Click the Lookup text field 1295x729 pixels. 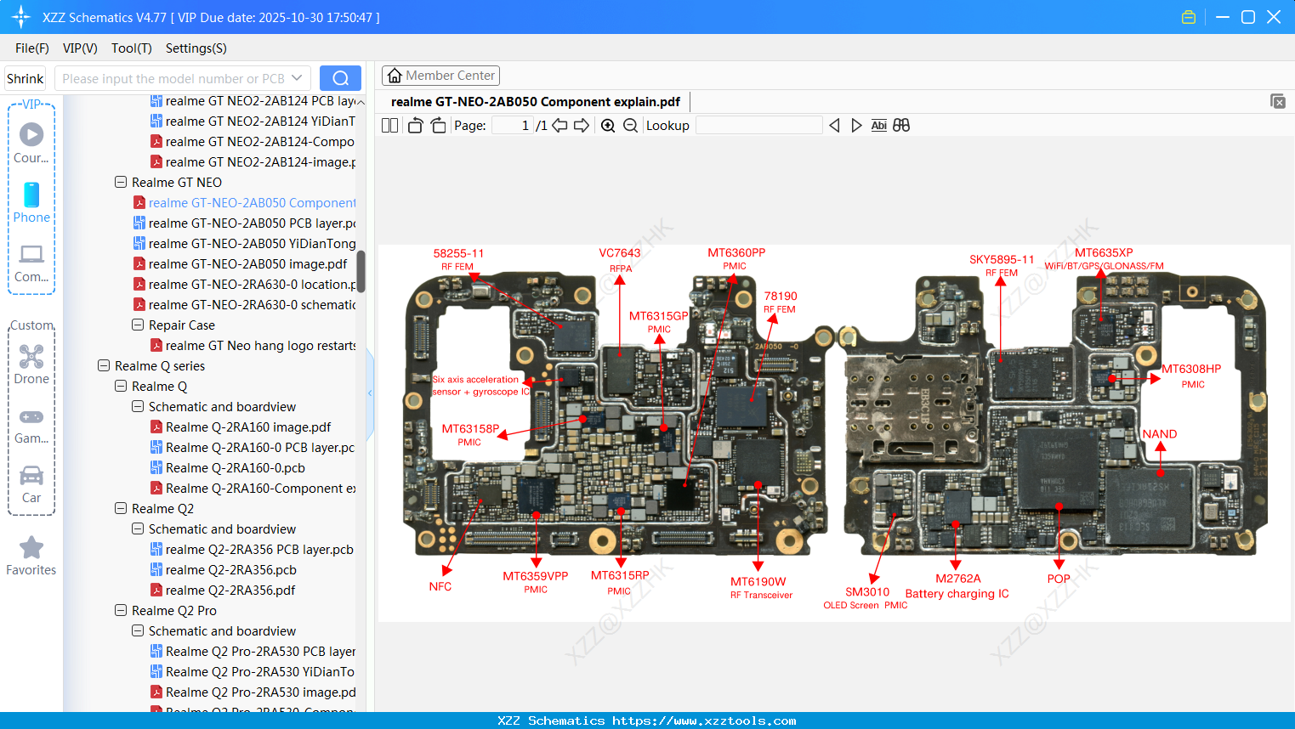point(759,126)
